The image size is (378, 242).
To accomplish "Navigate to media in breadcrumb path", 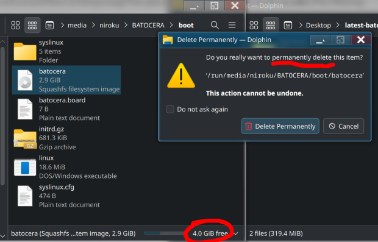I will click(77, 26).
